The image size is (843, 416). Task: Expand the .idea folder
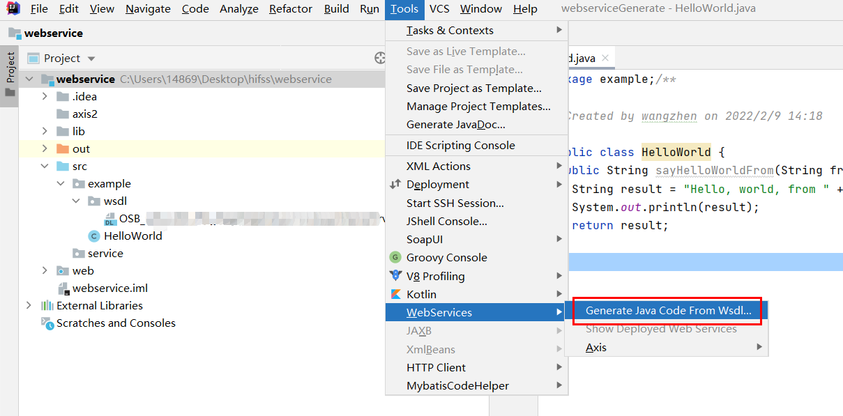coord(45,97)
